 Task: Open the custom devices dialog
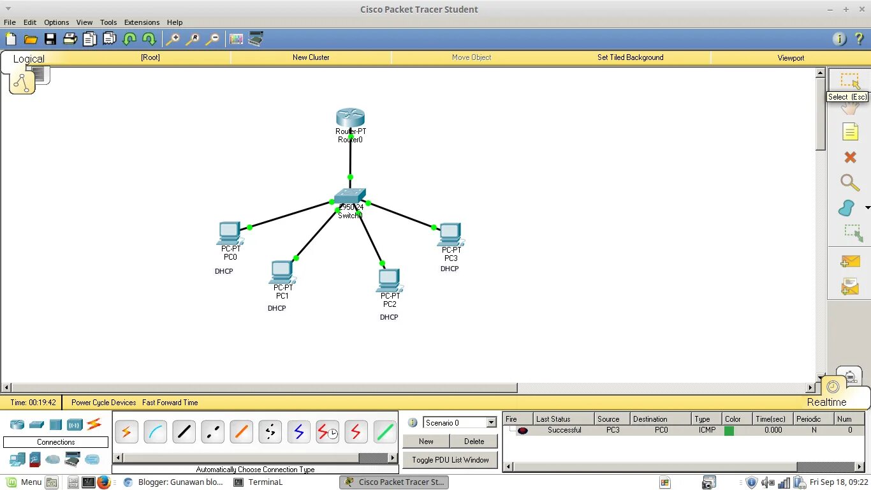pos(256,39)
